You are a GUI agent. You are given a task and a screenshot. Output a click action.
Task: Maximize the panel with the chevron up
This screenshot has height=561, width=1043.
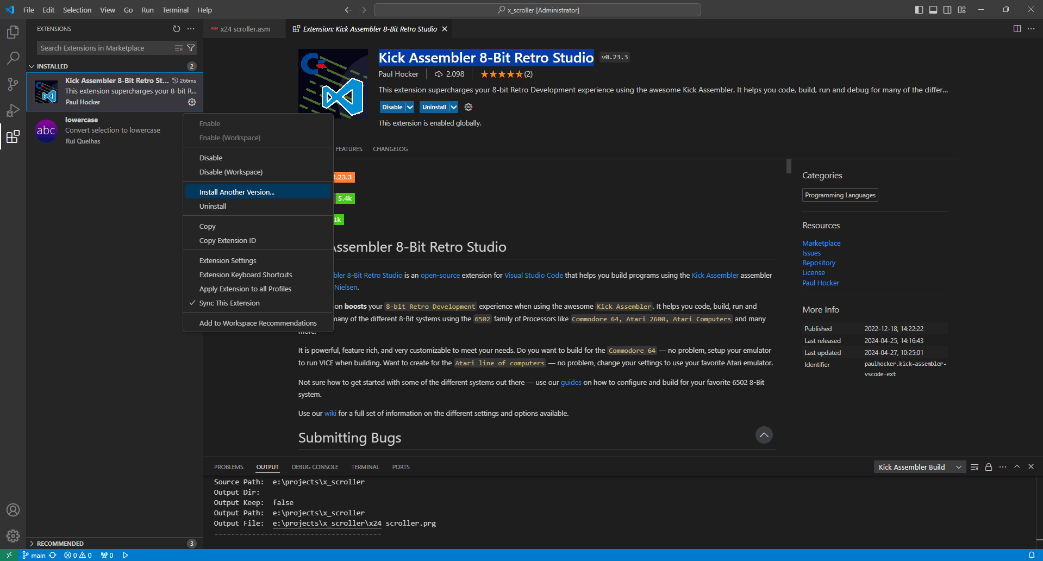click(1017, 467)
